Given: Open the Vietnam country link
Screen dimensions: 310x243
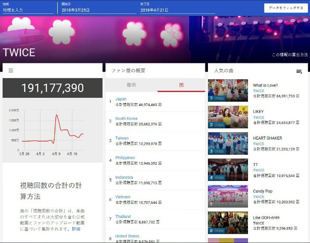Looking at the screenshot, I should click(x=123, y=197).
